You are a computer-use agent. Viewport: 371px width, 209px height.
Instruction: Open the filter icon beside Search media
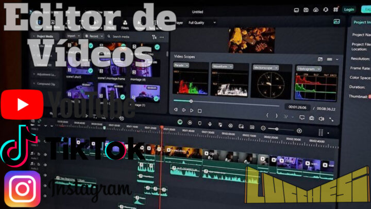154,37
